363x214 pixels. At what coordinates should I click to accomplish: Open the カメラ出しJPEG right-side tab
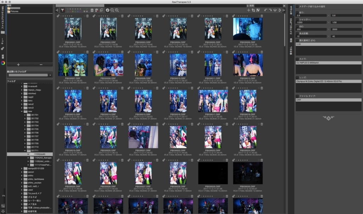pyautogui.click(x=291, y=26)
